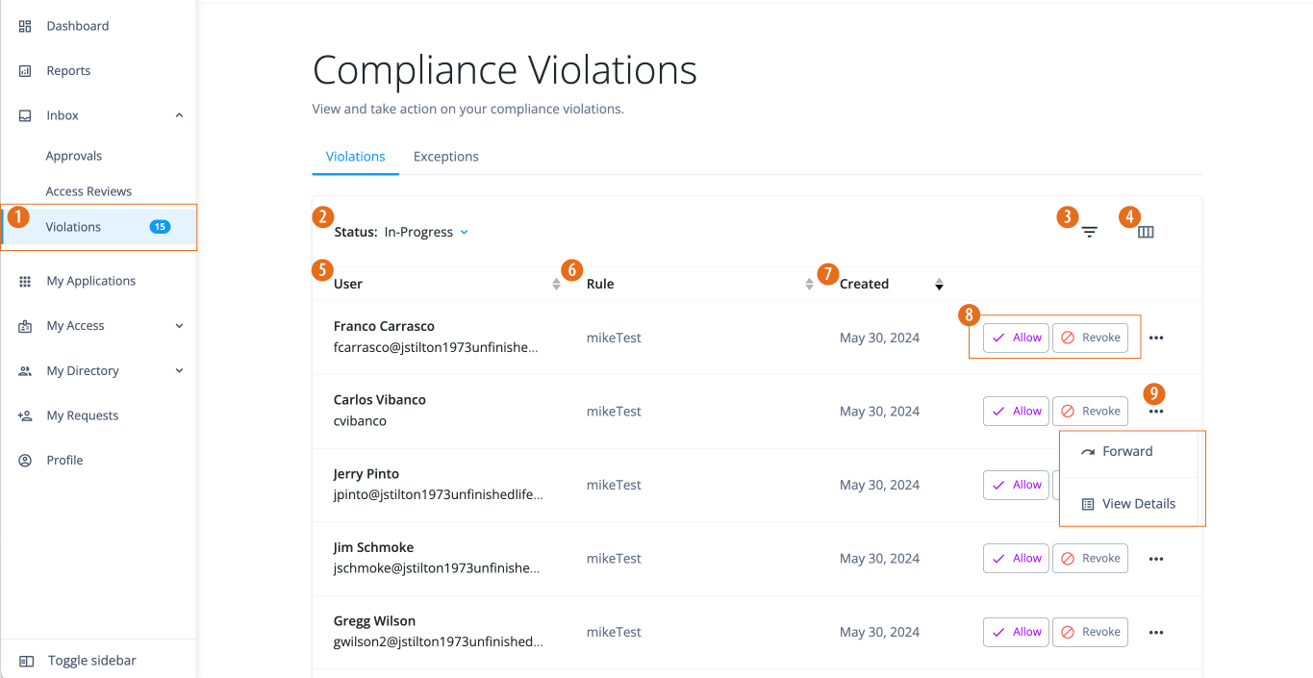Open the column settings icon
1313x678 pixels.
pyautogui.click(x=1145, y=231)
